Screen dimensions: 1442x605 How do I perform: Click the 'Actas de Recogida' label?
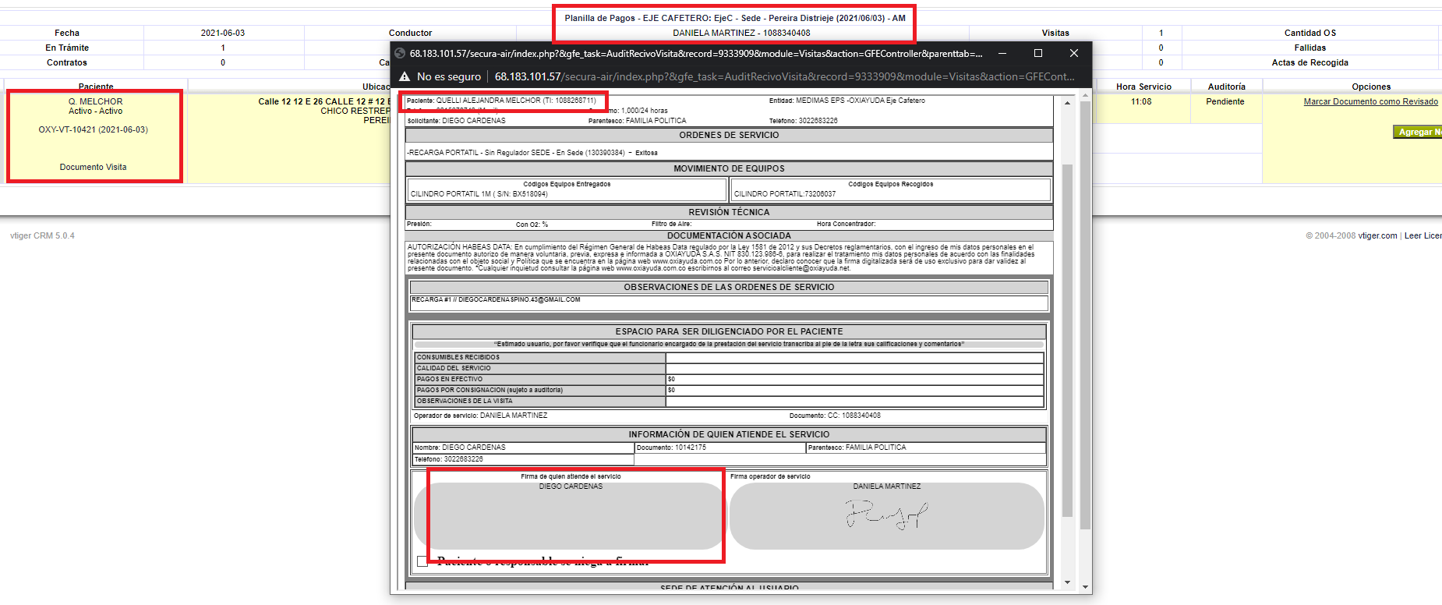[1310, 62]
